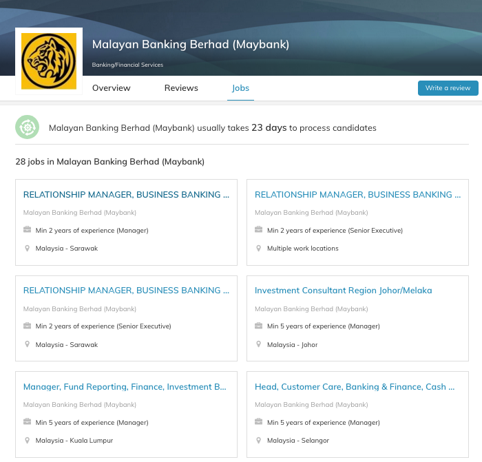Click location pin beside Malaysia - Kuala Lumpur
Viewport: 482px width, 462px height.
point(27,441)
